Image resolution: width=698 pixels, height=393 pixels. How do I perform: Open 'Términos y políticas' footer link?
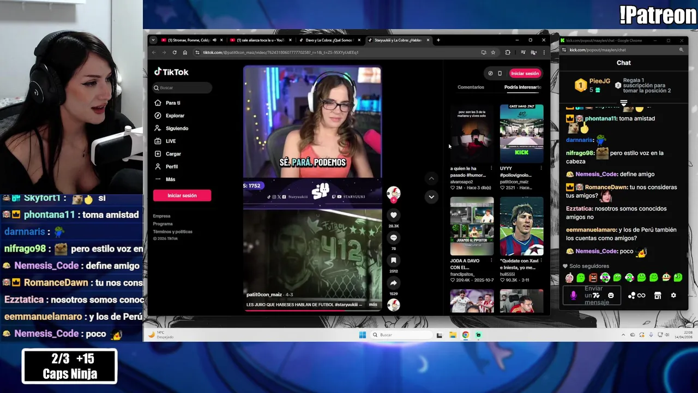pyautogui.click(x=172, y=231)
